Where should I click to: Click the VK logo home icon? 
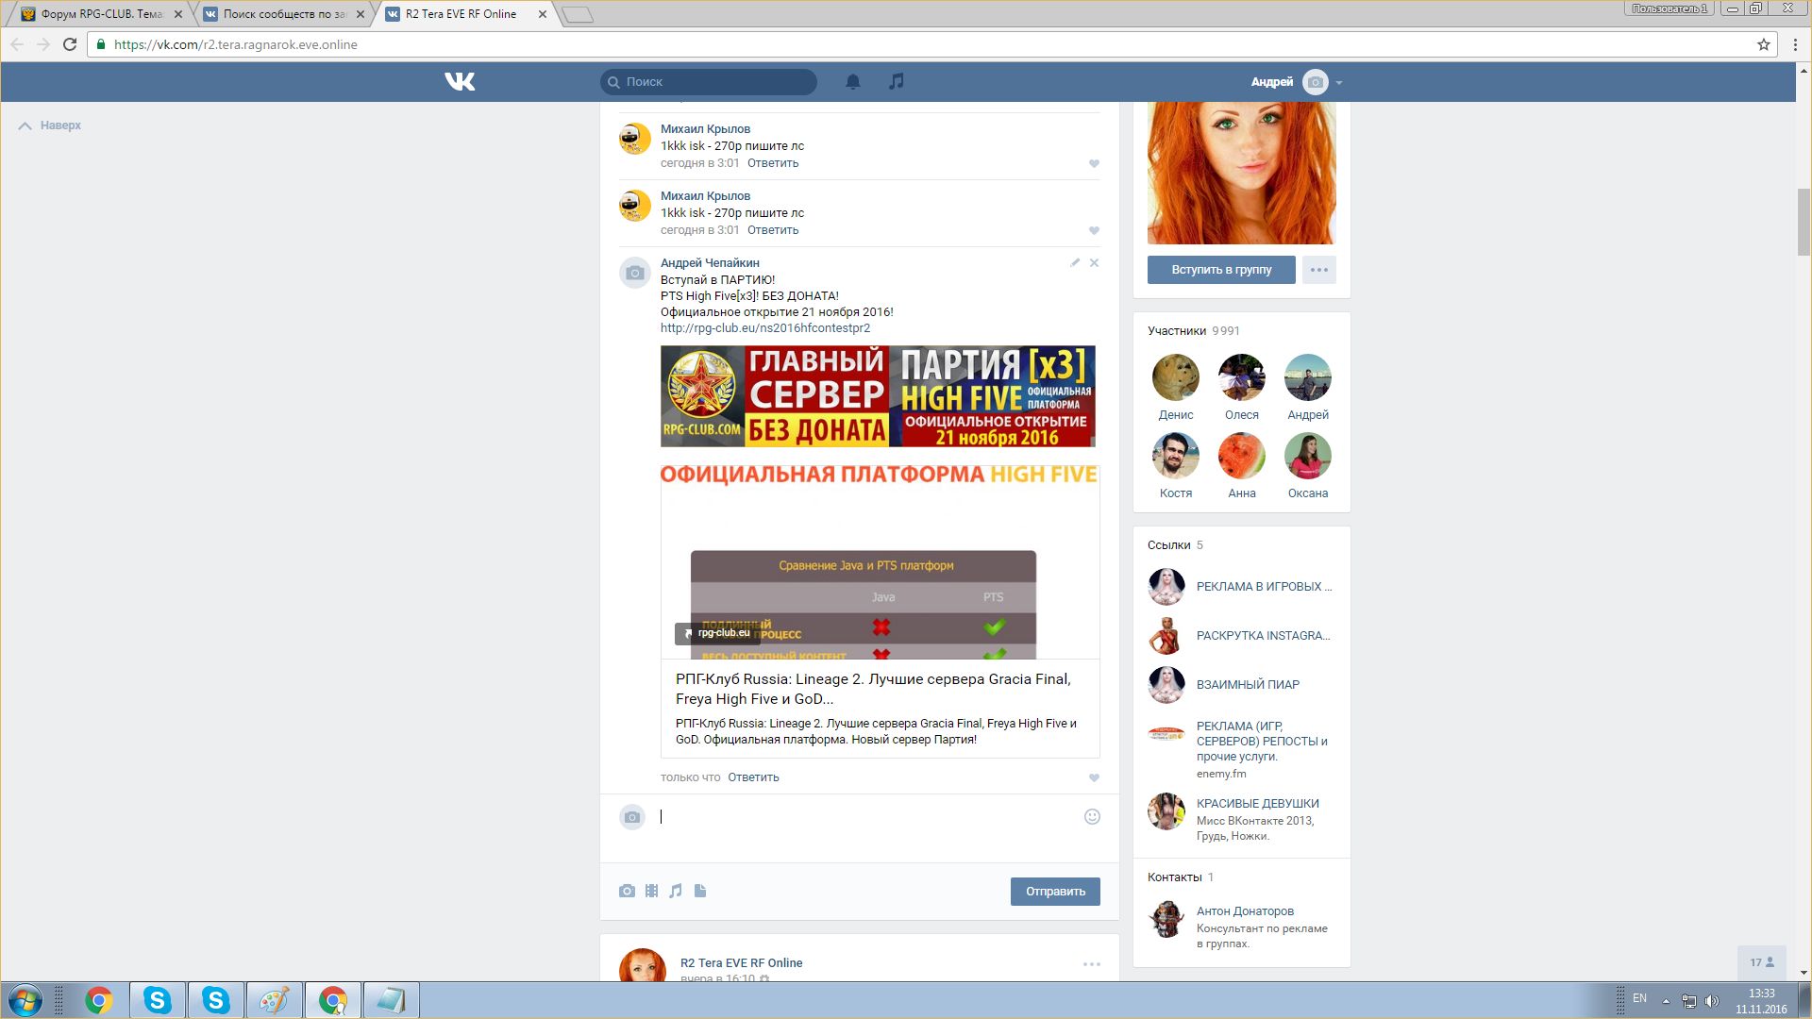pyautogui.click(x=460, y=82)
